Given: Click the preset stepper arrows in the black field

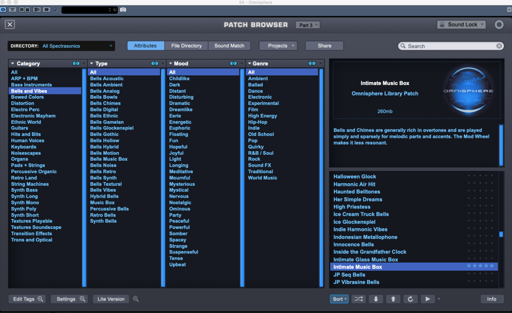Looking at the screenshot, I should (x=110, y=10).
